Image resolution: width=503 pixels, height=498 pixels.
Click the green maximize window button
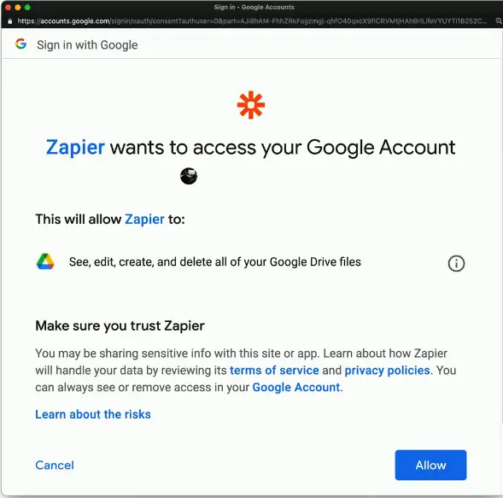coord(27,7)
